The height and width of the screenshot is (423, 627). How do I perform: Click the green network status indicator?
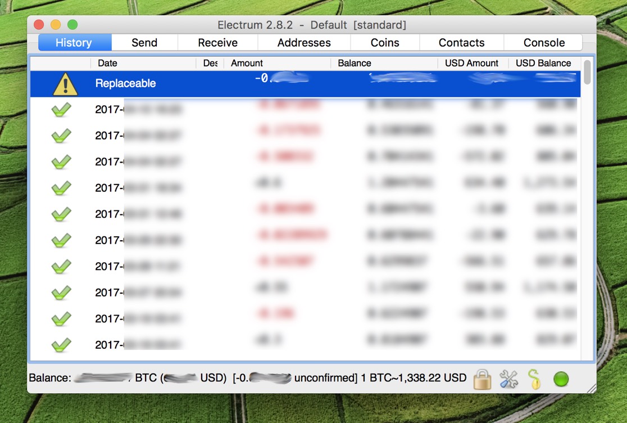coord(561,379)
